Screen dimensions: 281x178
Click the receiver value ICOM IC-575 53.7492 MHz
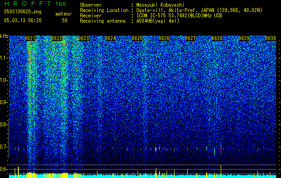coord(179,16)
